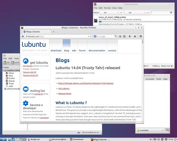Viewport: 177px width, 141px height.
Task: Open the Firefox hamburger menu
Action: 141,36
